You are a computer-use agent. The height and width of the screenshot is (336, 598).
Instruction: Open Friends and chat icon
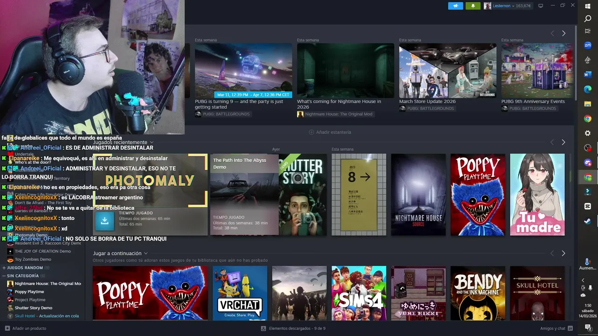(570, 329)
